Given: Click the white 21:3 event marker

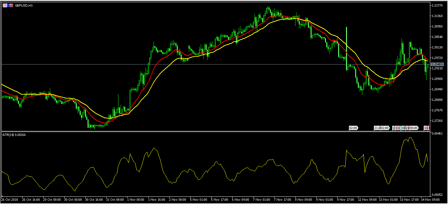Looking at the screenshot, I should [377, 128].
